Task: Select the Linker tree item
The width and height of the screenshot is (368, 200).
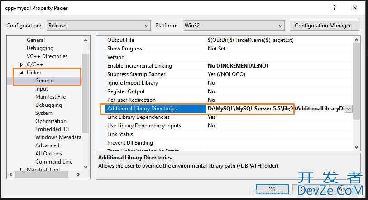Action: coord(34,73)
